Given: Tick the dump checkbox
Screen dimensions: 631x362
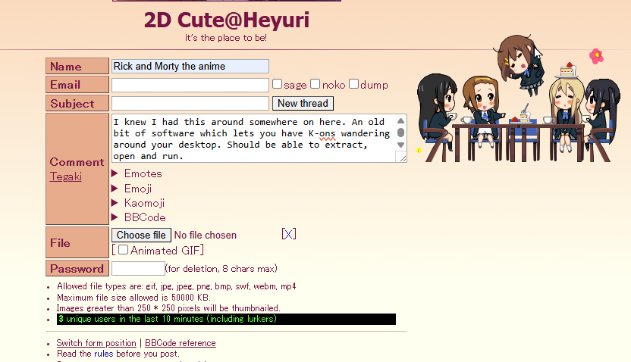Looking at the screenshot, I should (x=353, y=84).
